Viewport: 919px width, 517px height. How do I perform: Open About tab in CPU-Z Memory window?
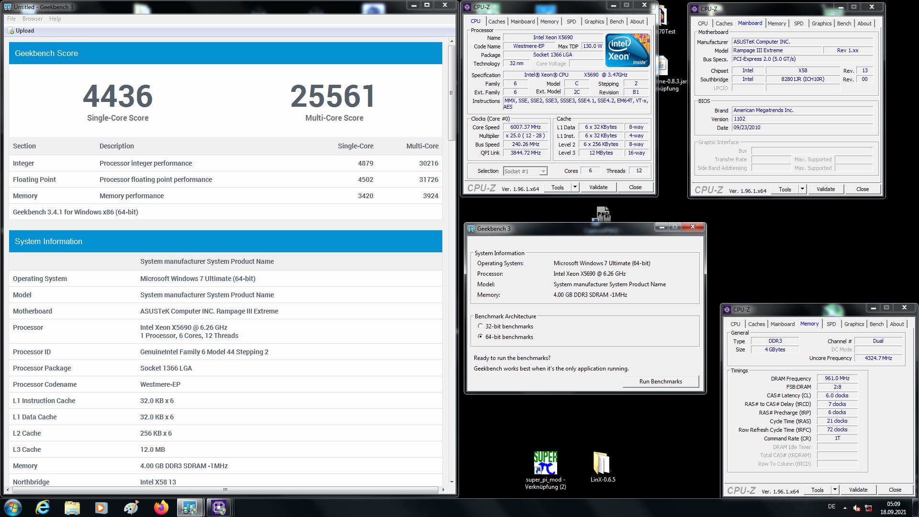pyautogui.click(x=897, y=324)
